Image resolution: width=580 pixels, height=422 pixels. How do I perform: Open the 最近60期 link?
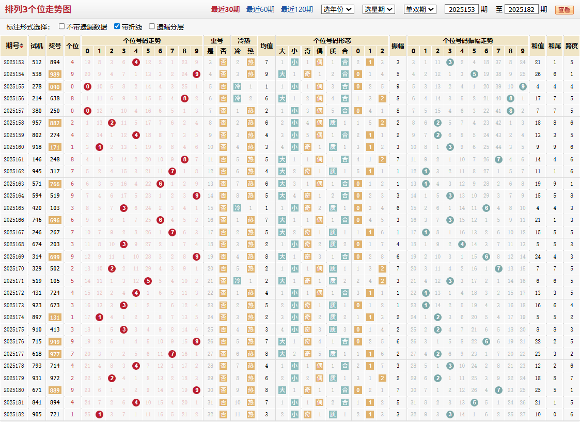(260, 9)
